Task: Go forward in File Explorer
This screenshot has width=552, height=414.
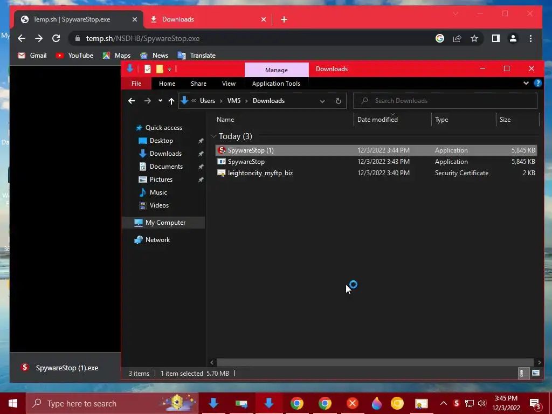Action: (147, 101)
